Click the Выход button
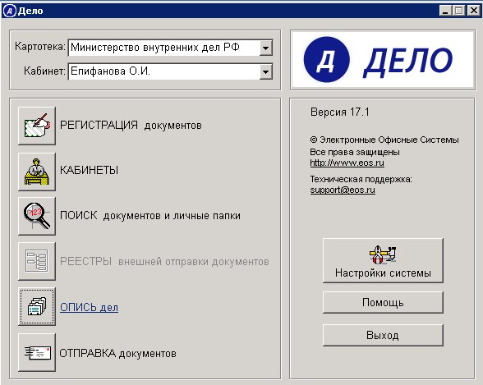The height and width of the screenshot is (385, 483). pos(383,335)
